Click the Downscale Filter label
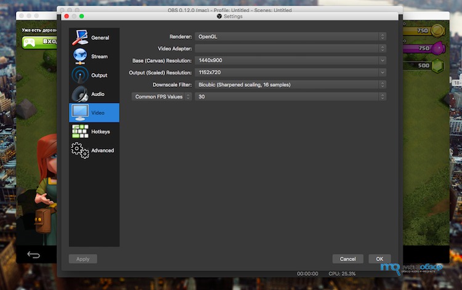Screen dimensions: 462x290 point(172,84)
